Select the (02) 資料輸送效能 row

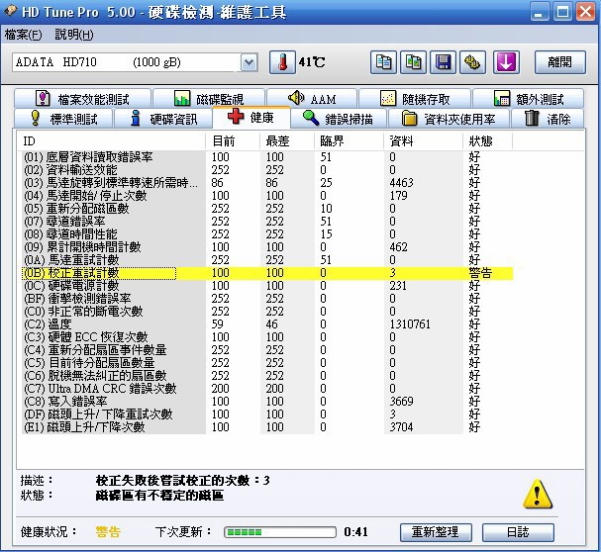266,170
